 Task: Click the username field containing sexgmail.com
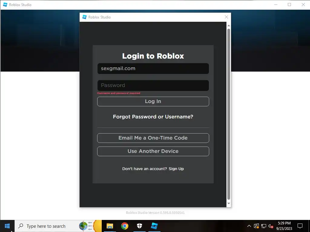point(153,69)
